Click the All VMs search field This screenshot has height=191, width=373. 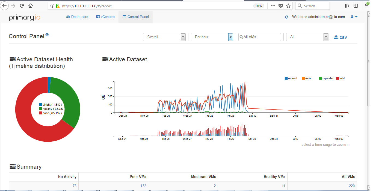coord(260,37)
